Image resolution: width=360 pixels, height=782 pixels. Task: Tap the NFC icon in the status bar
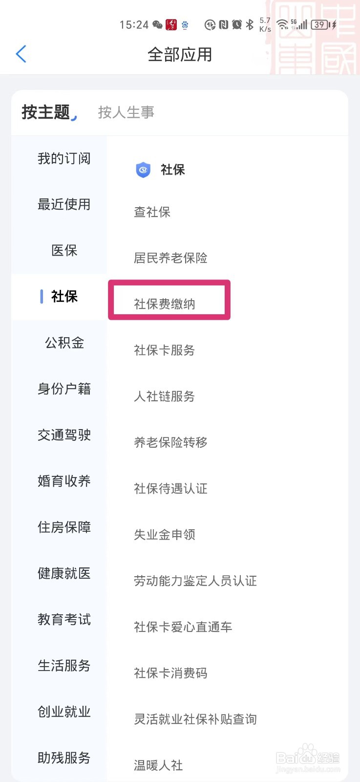[225, 23]
